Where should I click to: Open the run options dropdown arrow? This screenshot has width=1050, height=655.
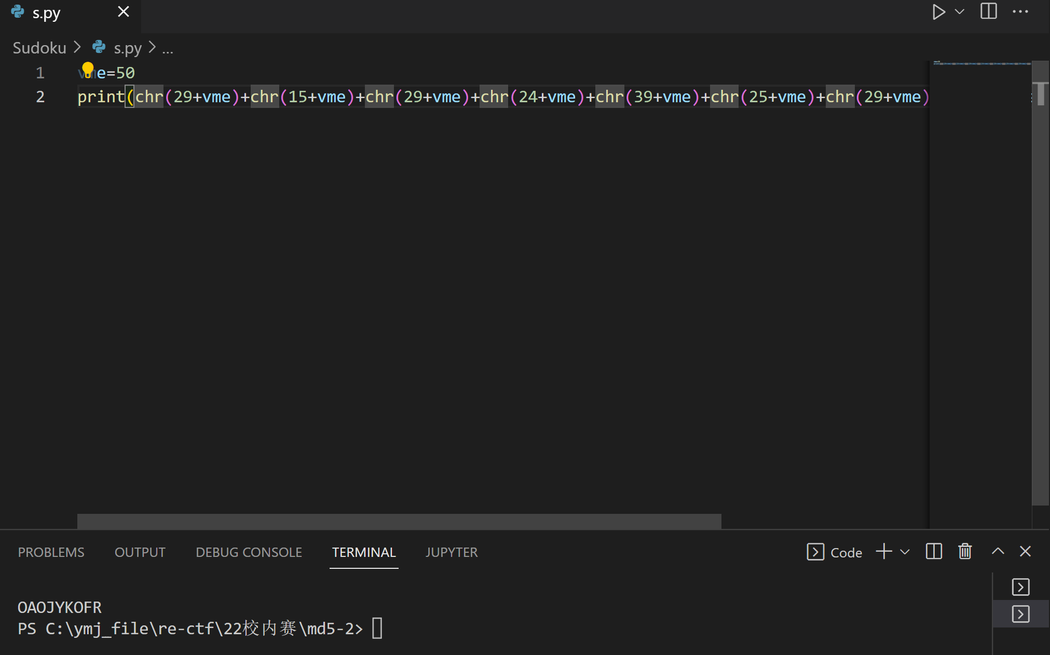click(960, 12)
